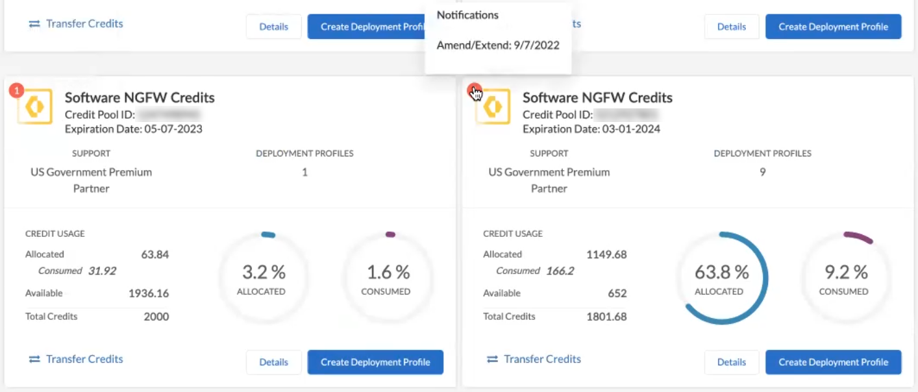Click the Consumed value 31.92
The width and height of the screenshot is (918, 392).
point(102,271)
